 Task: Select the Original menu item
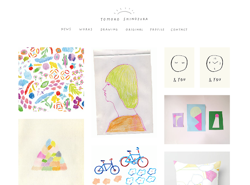tap(134, 30)
